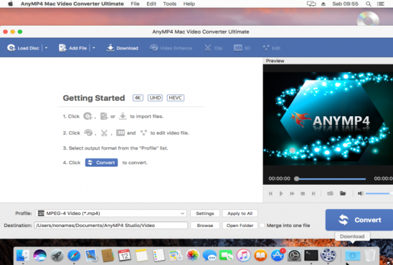This screenshot has width=393, height=265.
Task: Open iTunes from the Dock
Action: point(243,255)
